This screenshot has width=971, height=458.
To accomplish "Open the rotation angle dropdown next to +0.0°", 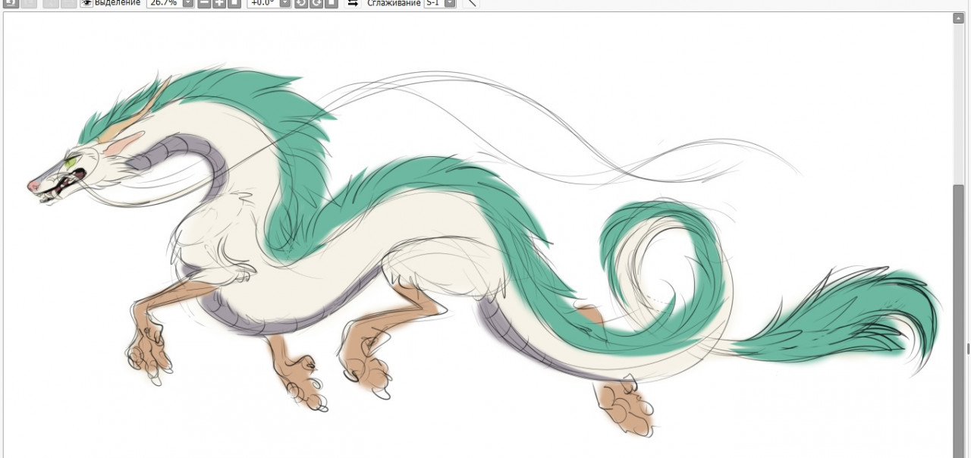I will point(285,3).
